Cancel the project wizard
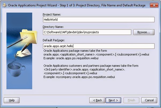The width and height of the screenshot is (161, 108). [x=149, y=100]
